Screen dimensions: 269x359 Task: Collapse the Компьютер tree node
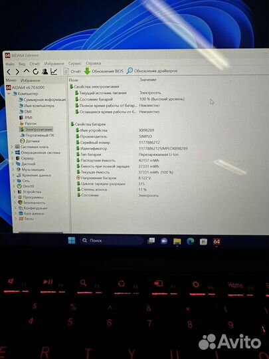click(9, 94)
